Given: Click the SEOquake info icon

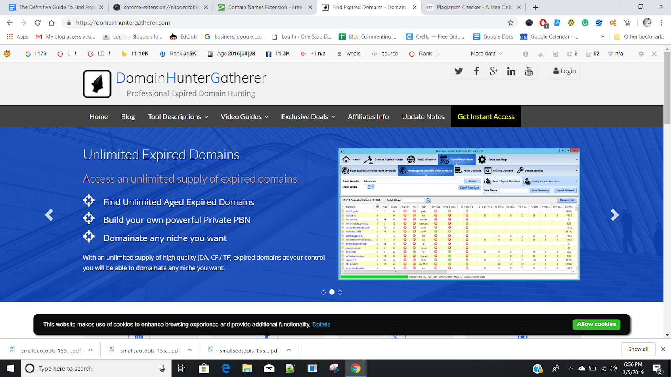Looking at the screenshot, I should [x=526, y=54].
